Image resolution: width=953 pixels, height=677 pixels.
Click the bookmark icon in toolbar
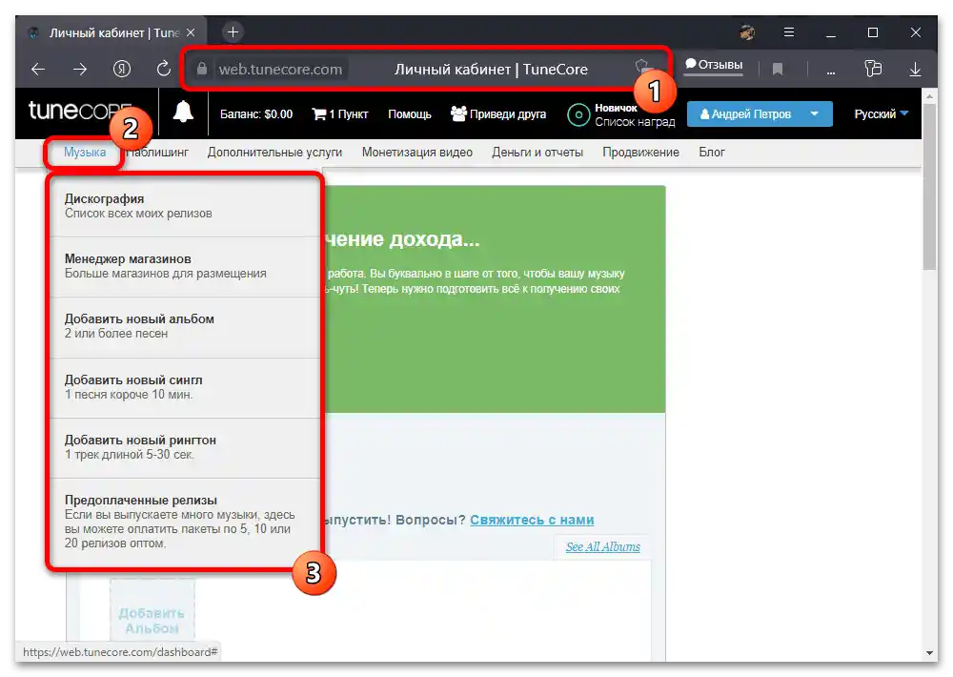coord(778,70)
